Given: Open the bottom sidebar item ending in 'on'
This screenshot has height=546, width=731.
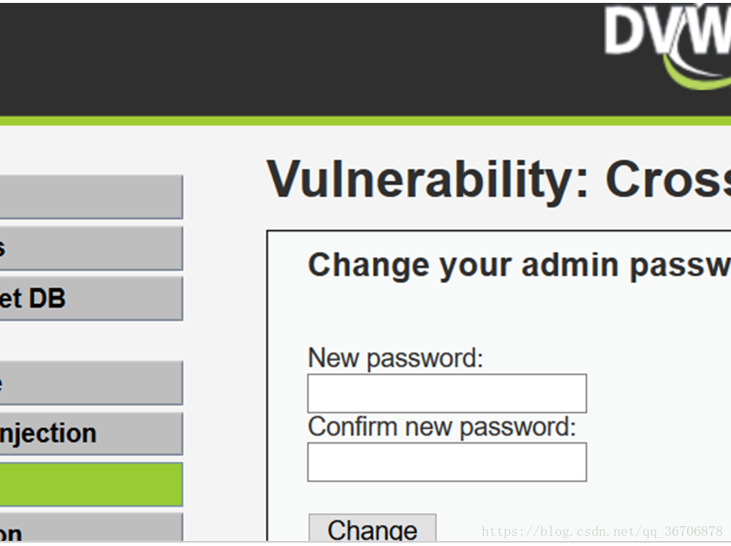Looking at the screenshot, I should click(x=91, y=528).
